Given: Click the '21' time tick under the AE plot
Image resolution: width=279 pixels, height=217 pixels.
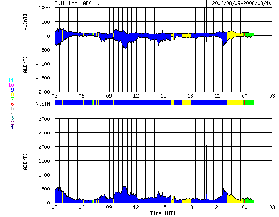Looking at the screenshot, I should click(218, 207).
